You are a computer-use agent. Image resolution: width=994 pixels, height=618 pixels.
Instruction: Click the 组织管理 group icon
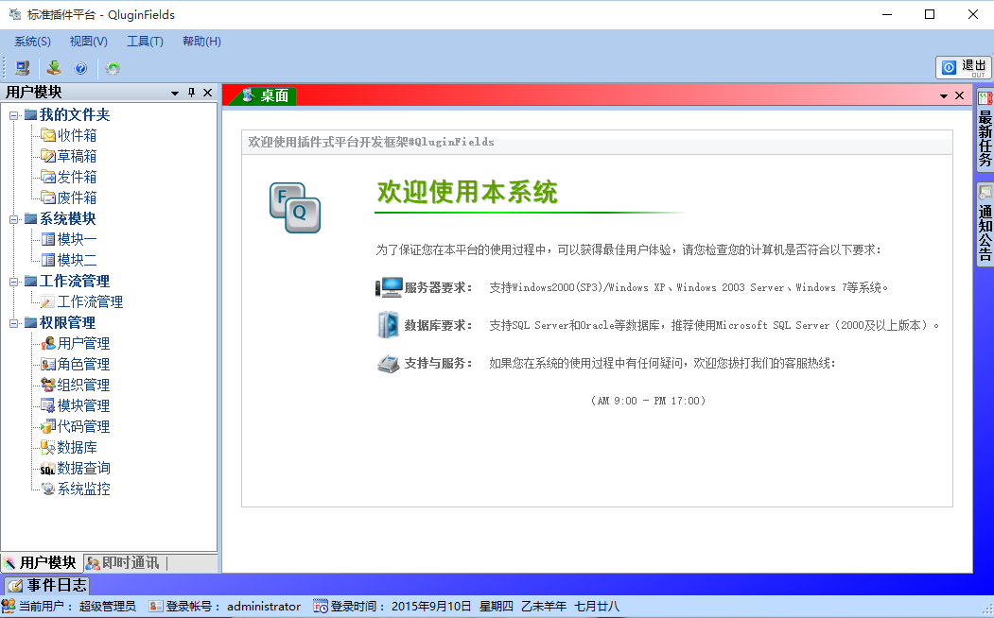(48, 385)
